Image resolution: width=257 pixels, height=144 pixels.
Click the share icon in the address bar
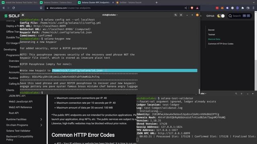tap(186, 8)
